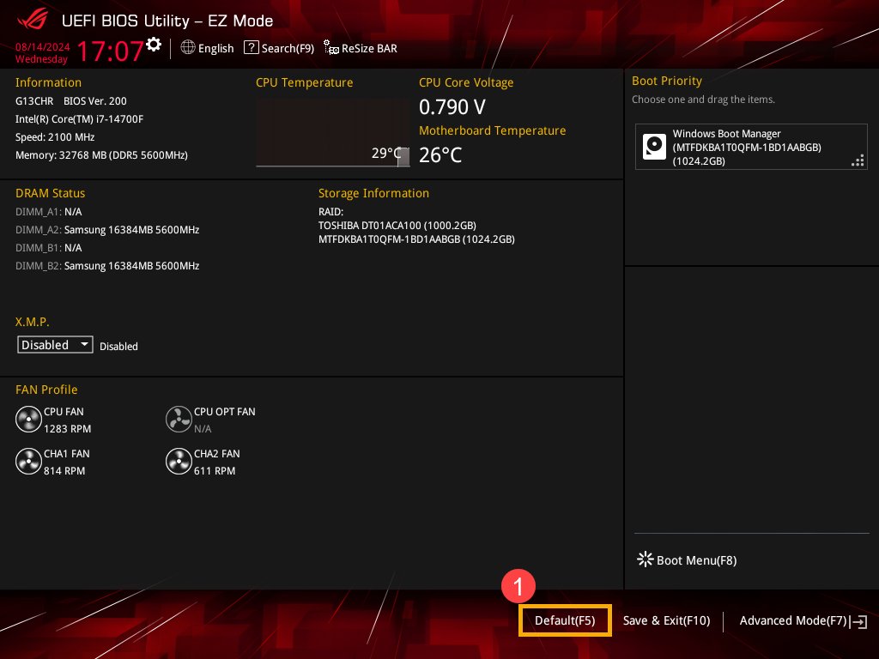This screenshot has width=879, height=659.
Task: Click the CHA2 FAN icon
Action: point(179,462)
